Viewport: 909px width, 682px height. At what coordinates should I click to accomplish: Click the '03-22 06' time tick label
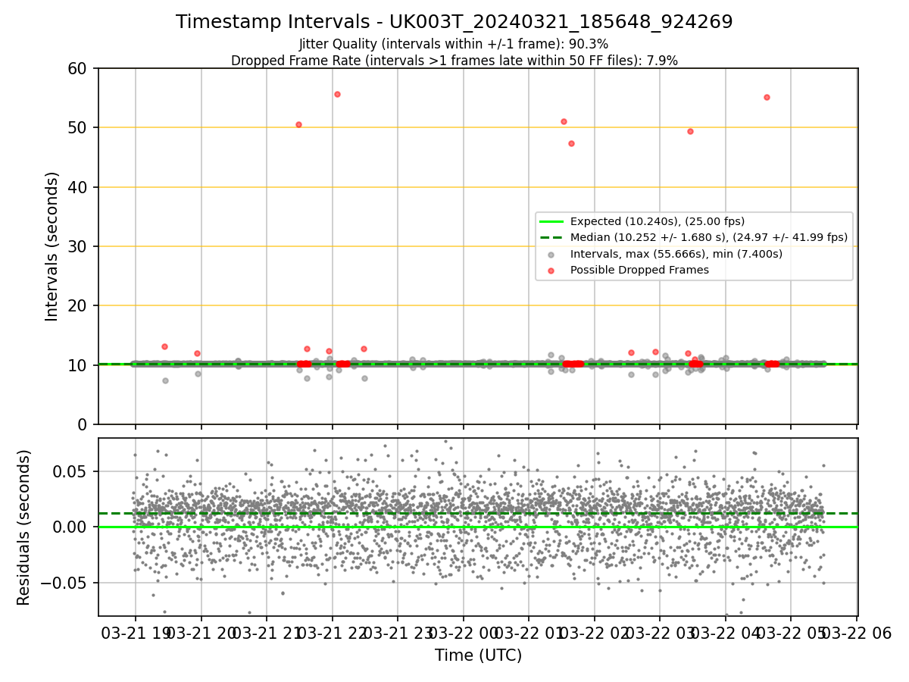pos(856,634)
